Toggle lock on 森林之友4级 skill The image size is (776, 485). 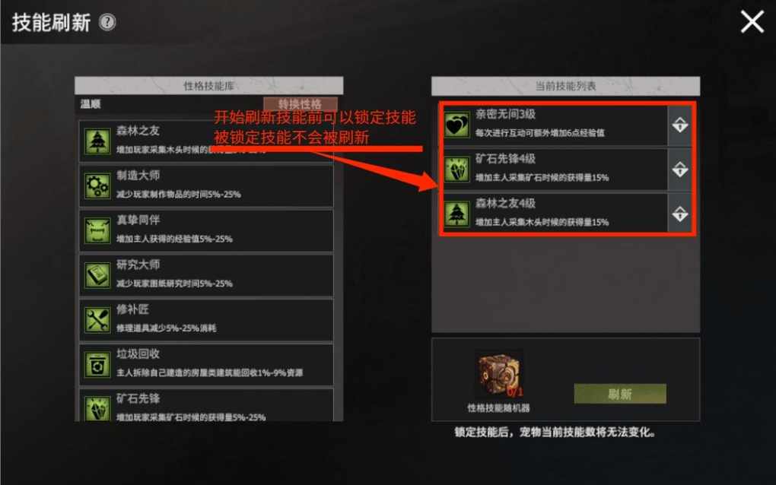680,214
